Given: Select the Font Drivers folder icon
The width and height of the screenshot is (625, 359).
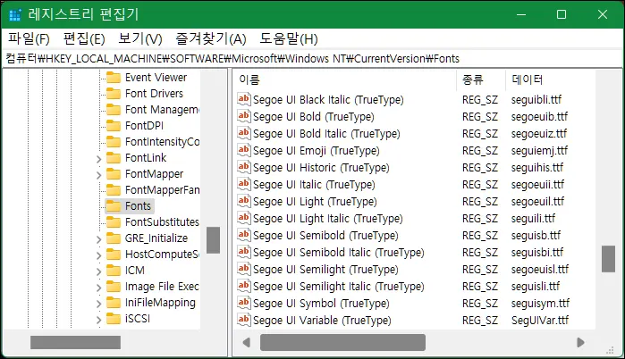Looking at the screenshot, I should (114, 94).
